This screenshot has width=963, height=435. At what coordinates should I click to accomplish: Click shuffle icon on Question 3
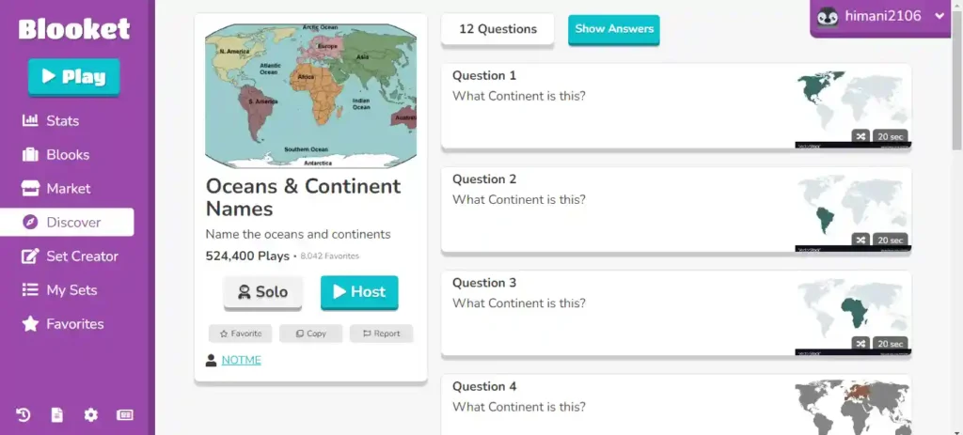pos(861,344)
